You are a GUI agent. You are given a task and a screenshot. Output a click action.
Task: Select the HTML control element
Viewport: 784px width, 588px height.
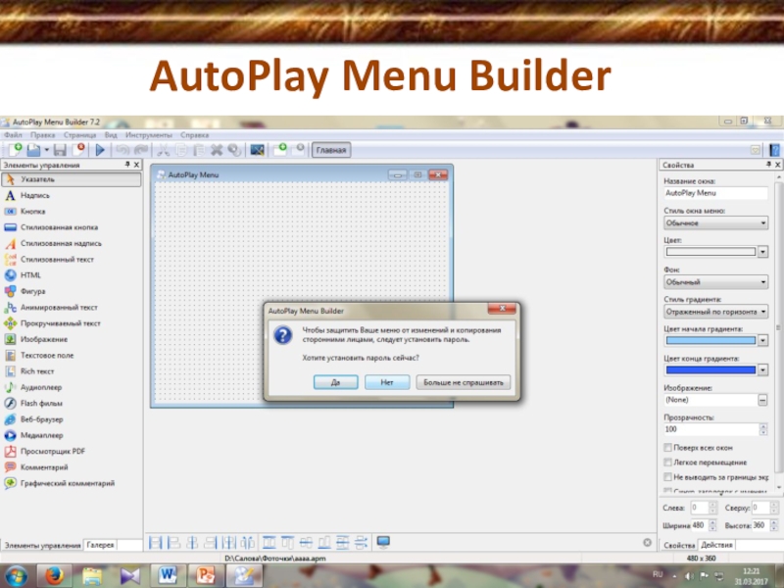coord(30,275)
